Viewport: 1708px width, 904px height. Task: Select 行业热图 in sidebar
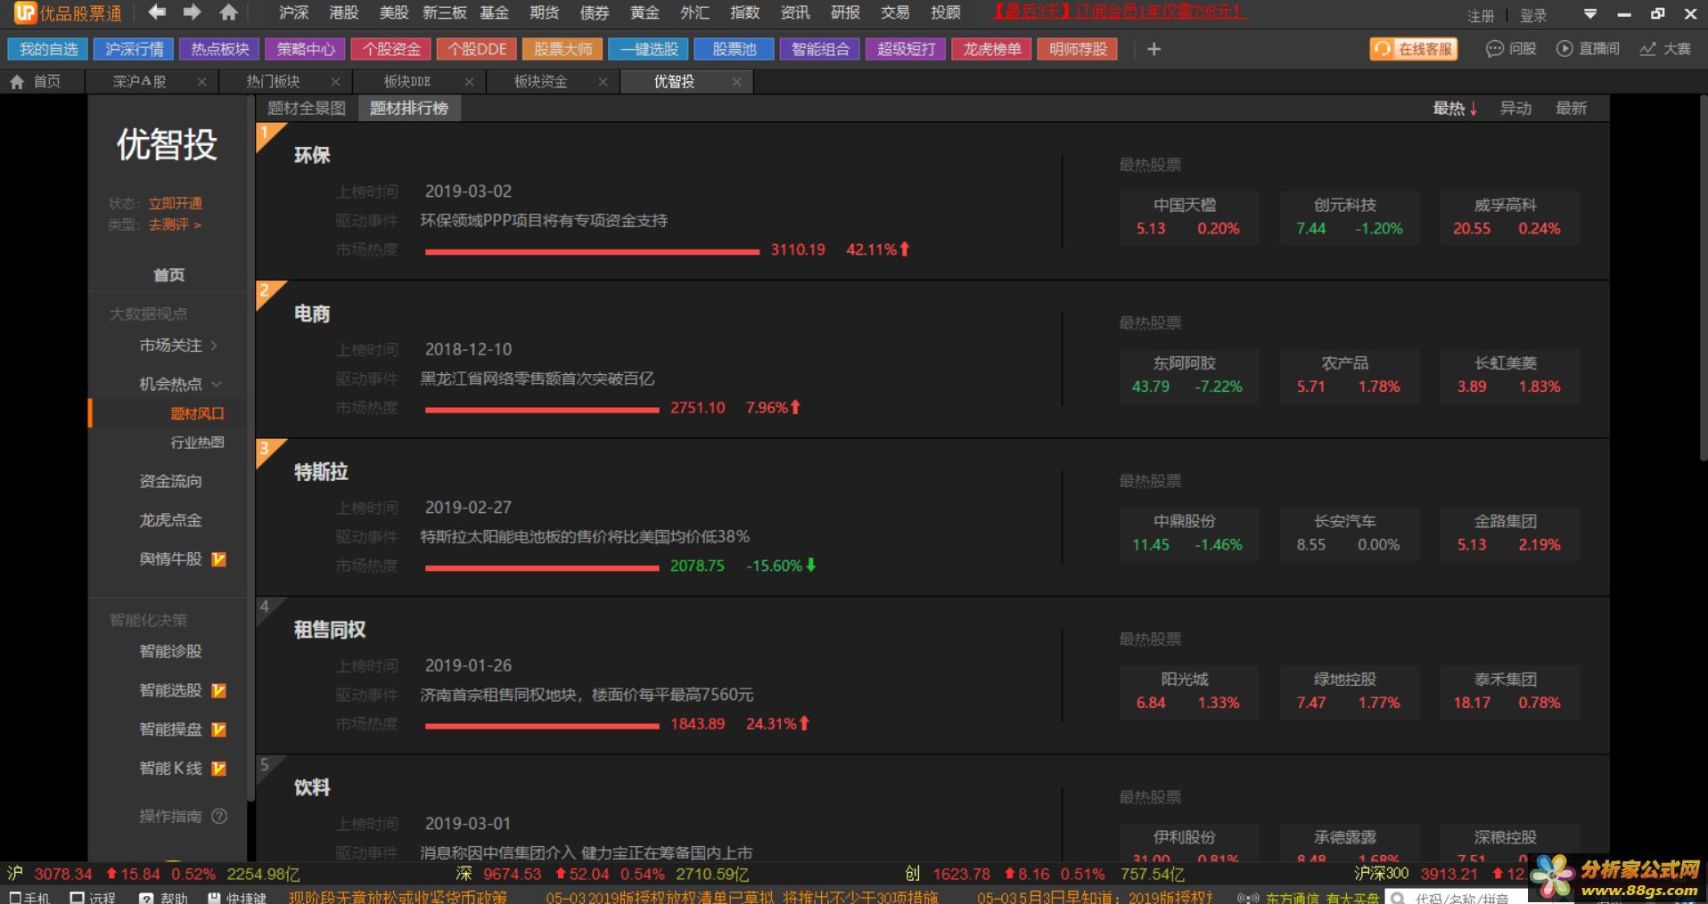pos(197,443)
